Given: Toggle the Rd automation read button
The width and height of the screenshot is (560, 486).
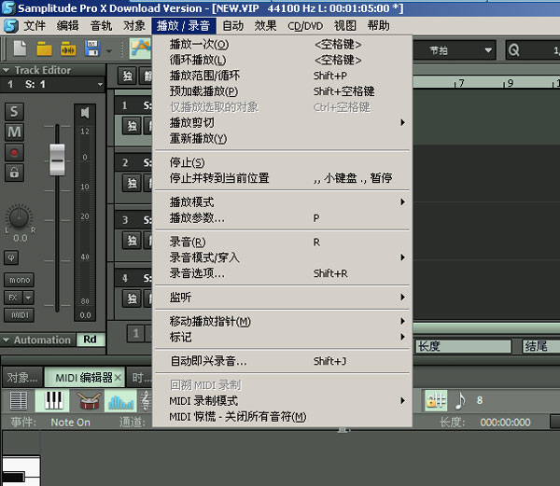Looking at the screenshot, I should point(90,340).
